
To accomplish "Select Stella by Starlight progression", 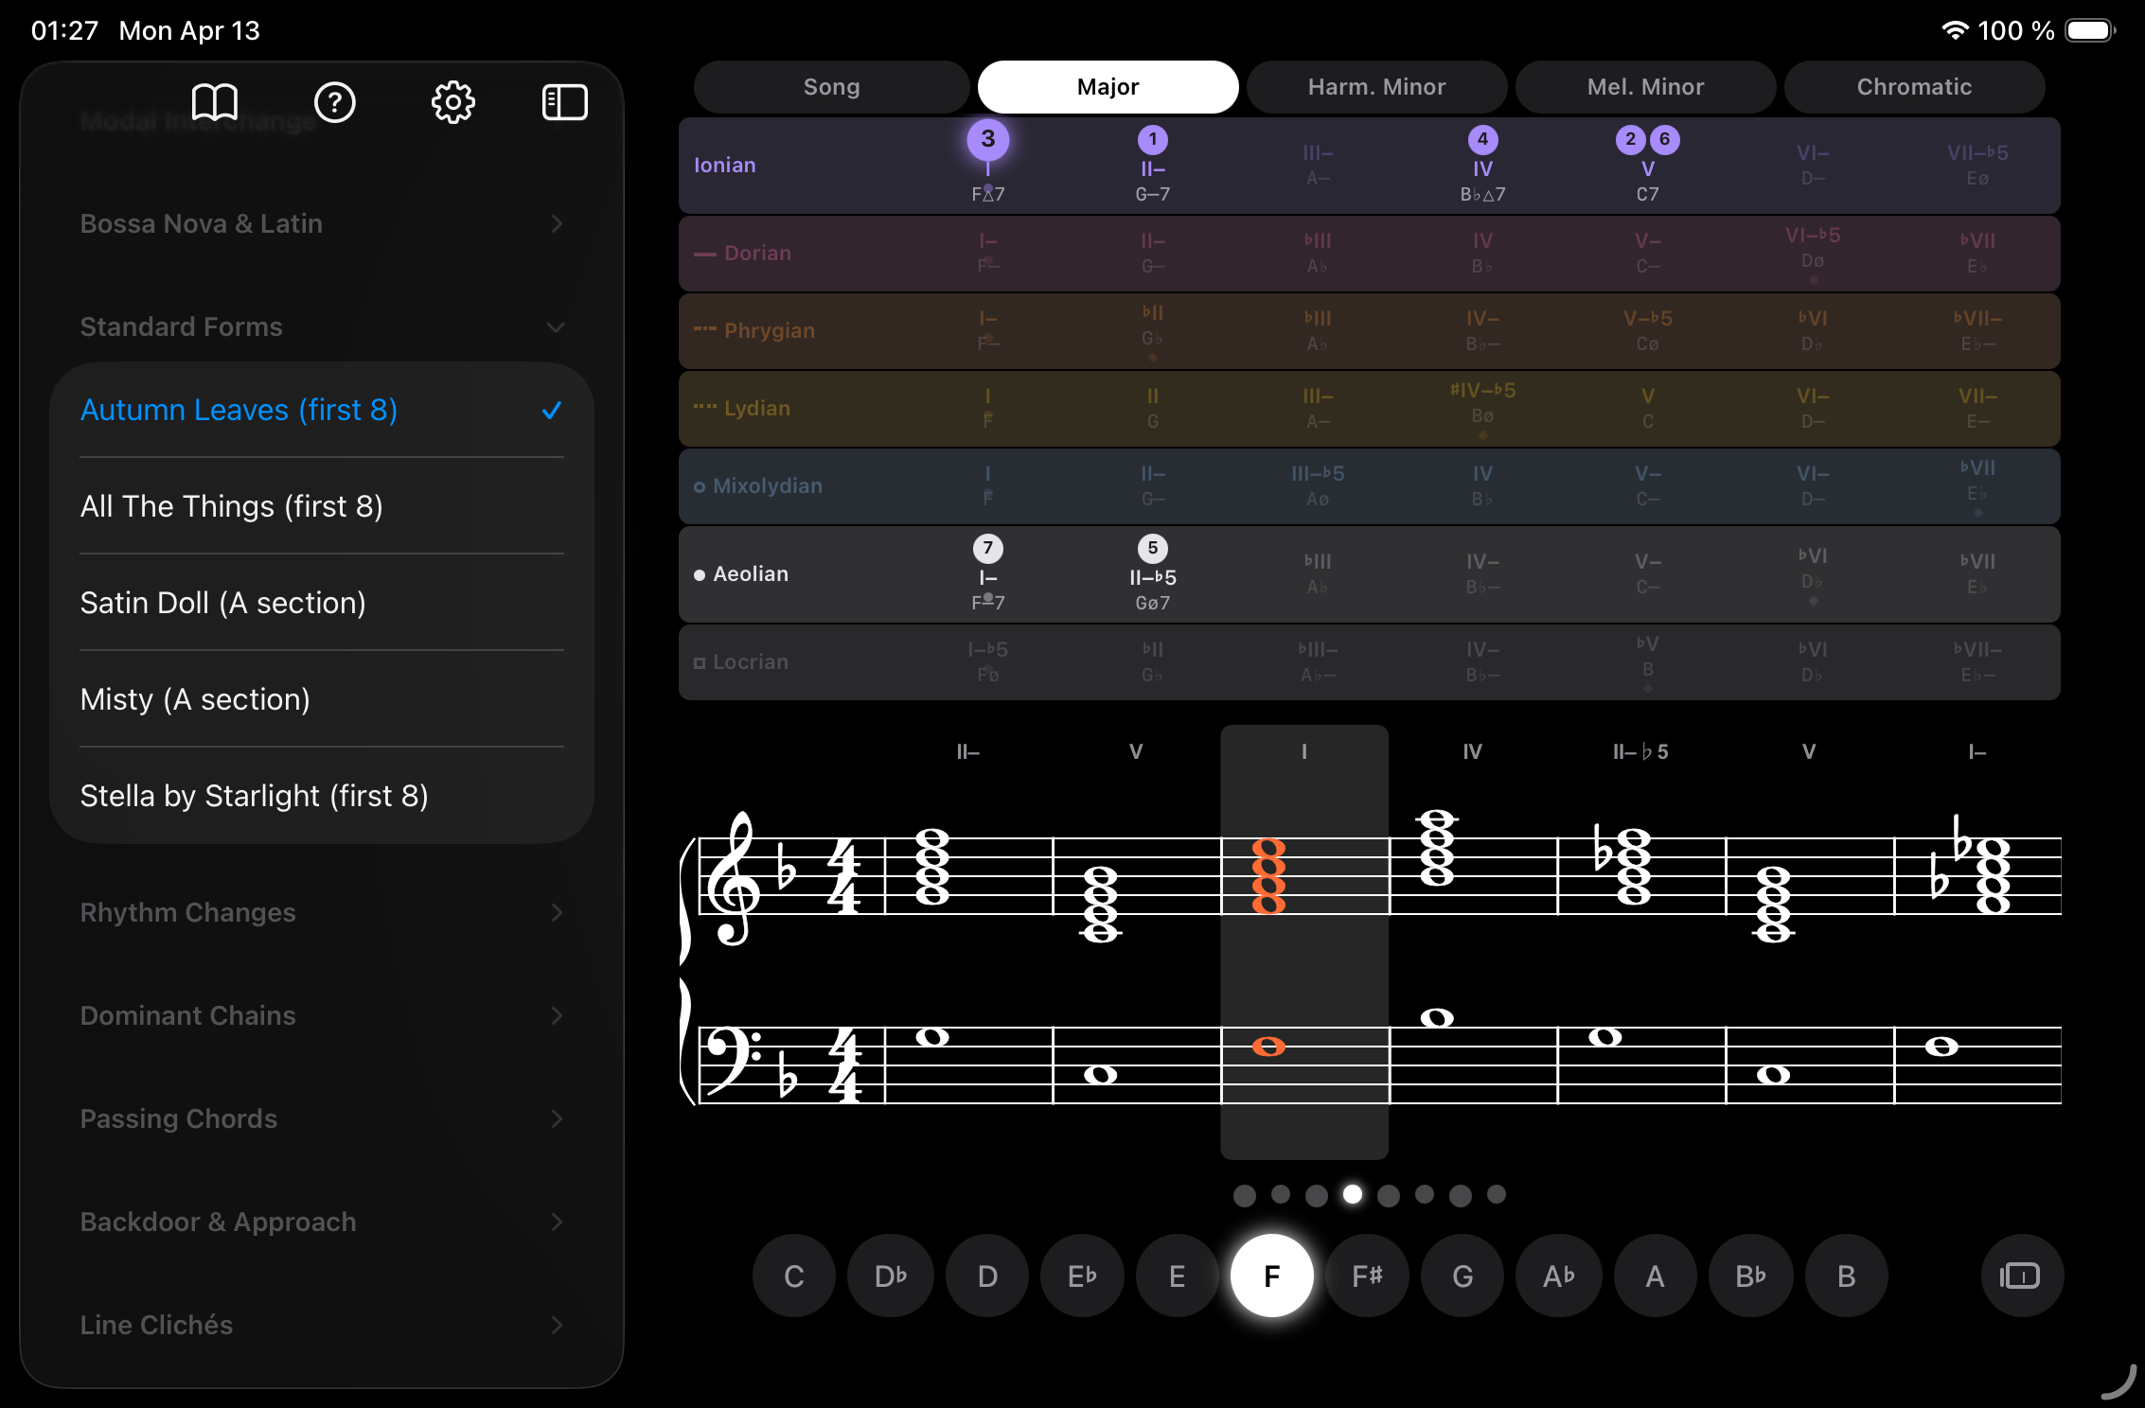I will point(254,795).
